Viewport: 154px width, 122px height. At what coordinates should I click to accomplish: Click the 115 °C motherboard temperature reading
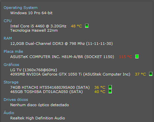pos(126,57)
